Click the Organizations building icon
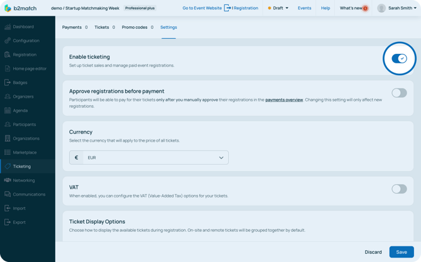This screenshot has width=421, height=262. (x=8, y=139)
